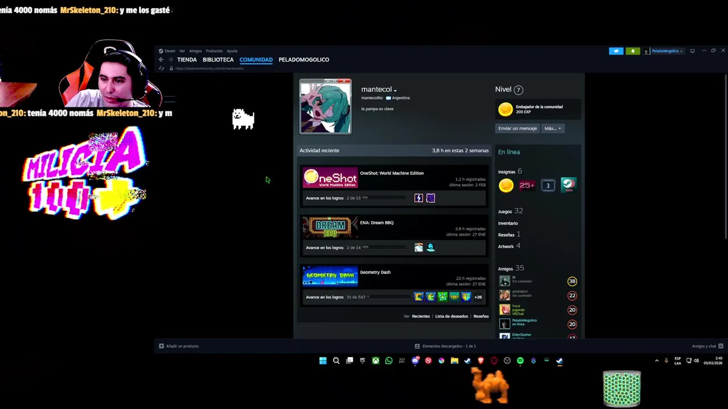
Task: Open the gold coin badge under Insignias
Action: click(506, 185)
